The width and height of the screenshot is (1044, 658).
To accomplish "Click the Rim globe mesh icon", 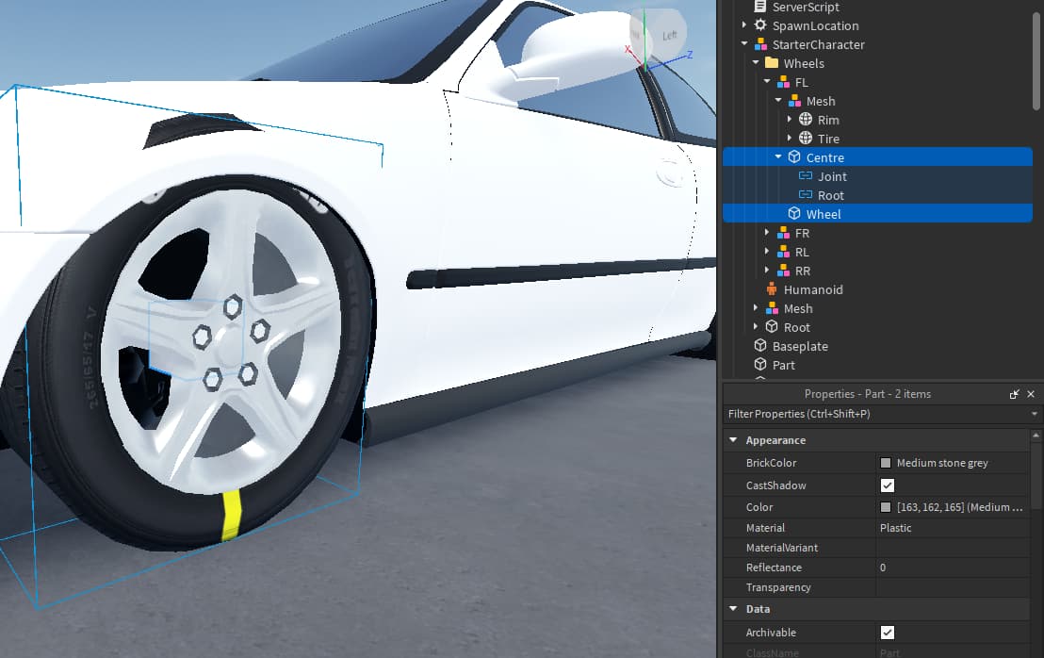I will [x=806, y=120].
